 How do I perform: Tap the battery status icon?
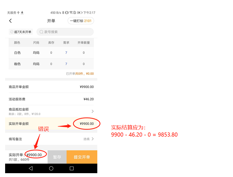coord(80,13)
